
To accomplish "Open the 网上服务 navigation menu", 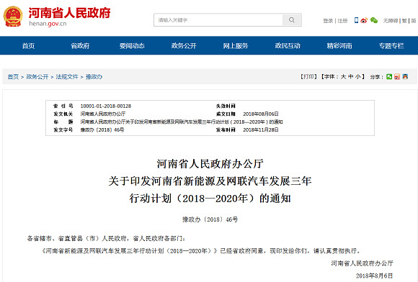I will point(236,46).
